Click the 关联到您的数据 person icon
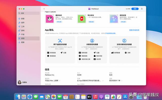 click(92, 41)
